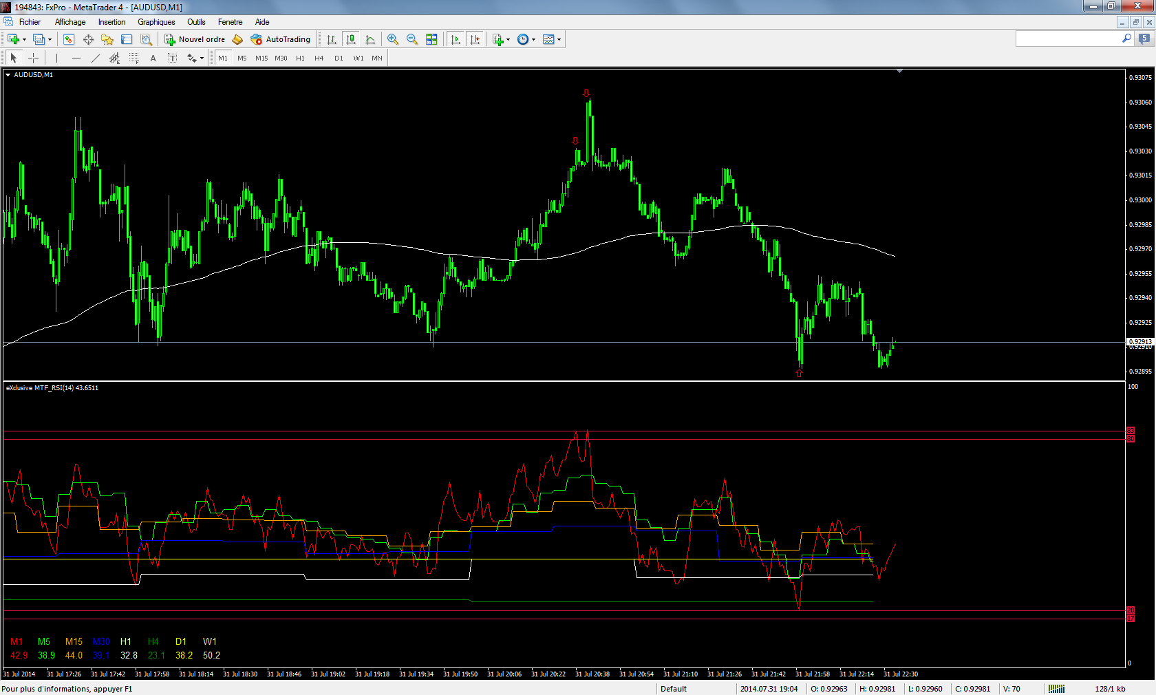Click the Default profile status entry
This screenshot has width=1156, height=695.
674,689
